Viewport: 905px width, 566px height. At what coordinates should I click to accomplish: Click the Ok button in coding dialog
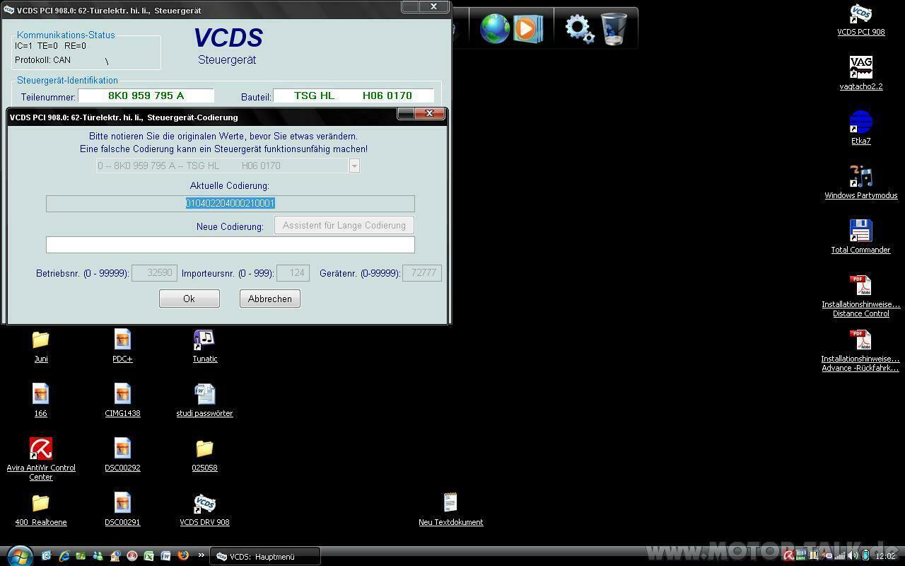pos(189,299)
